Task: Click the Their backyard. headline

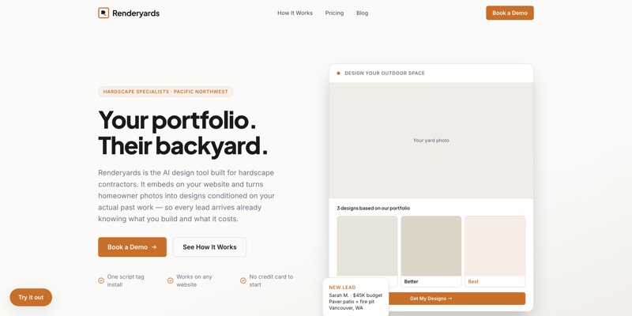Action: click(182, 145)
